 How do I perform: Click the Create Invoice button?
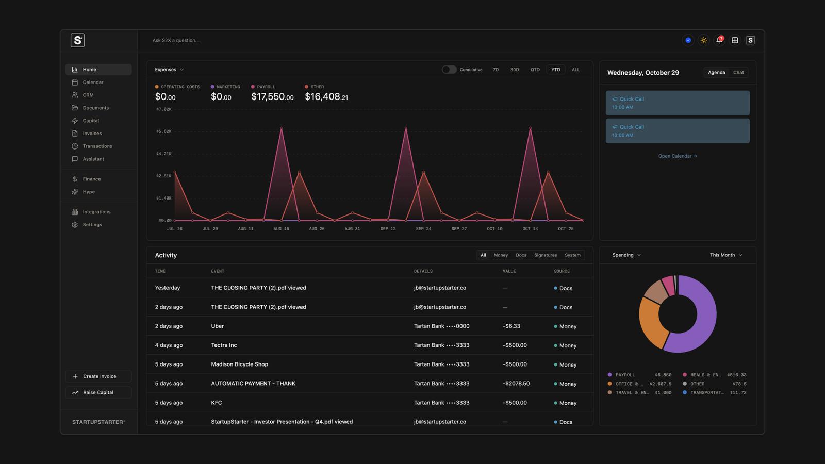click(x=98, y=376)
